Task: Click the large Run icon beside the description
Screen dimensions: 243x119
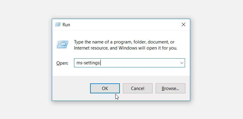Action: click(62, 44)
